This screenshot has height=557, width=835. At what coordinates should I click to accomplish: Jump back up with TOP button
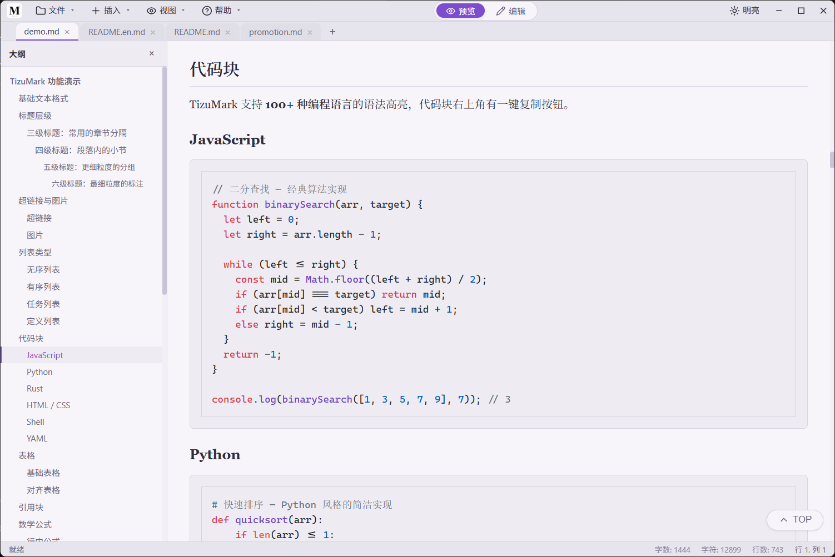795,520
